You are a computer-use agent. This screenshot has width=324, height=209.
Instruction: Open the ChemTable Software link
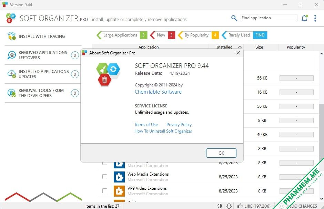[x=158, y=92]
